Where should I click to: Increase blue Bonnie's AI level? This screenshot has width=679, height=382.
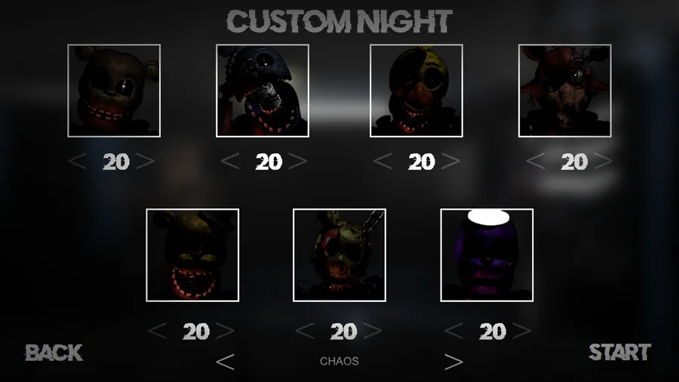tap(297, 161)
